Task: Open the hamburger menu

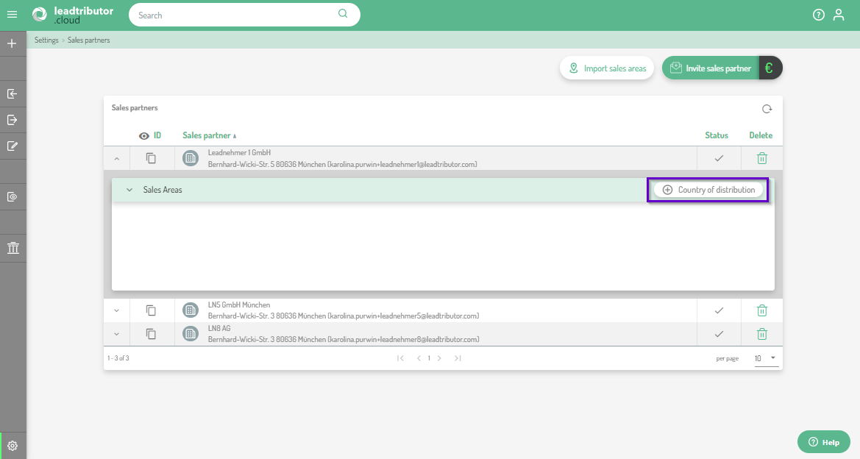Action: [x=12, y=15]
